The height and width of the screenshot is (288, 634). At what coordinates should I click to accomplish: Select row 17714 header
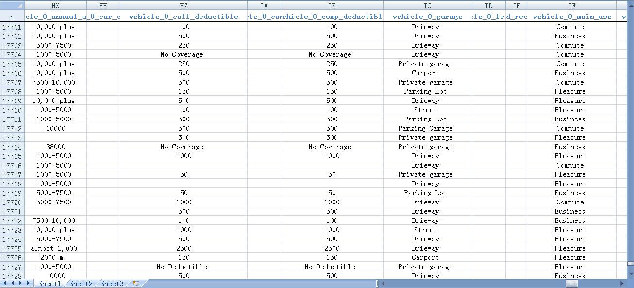click(12, 147)
